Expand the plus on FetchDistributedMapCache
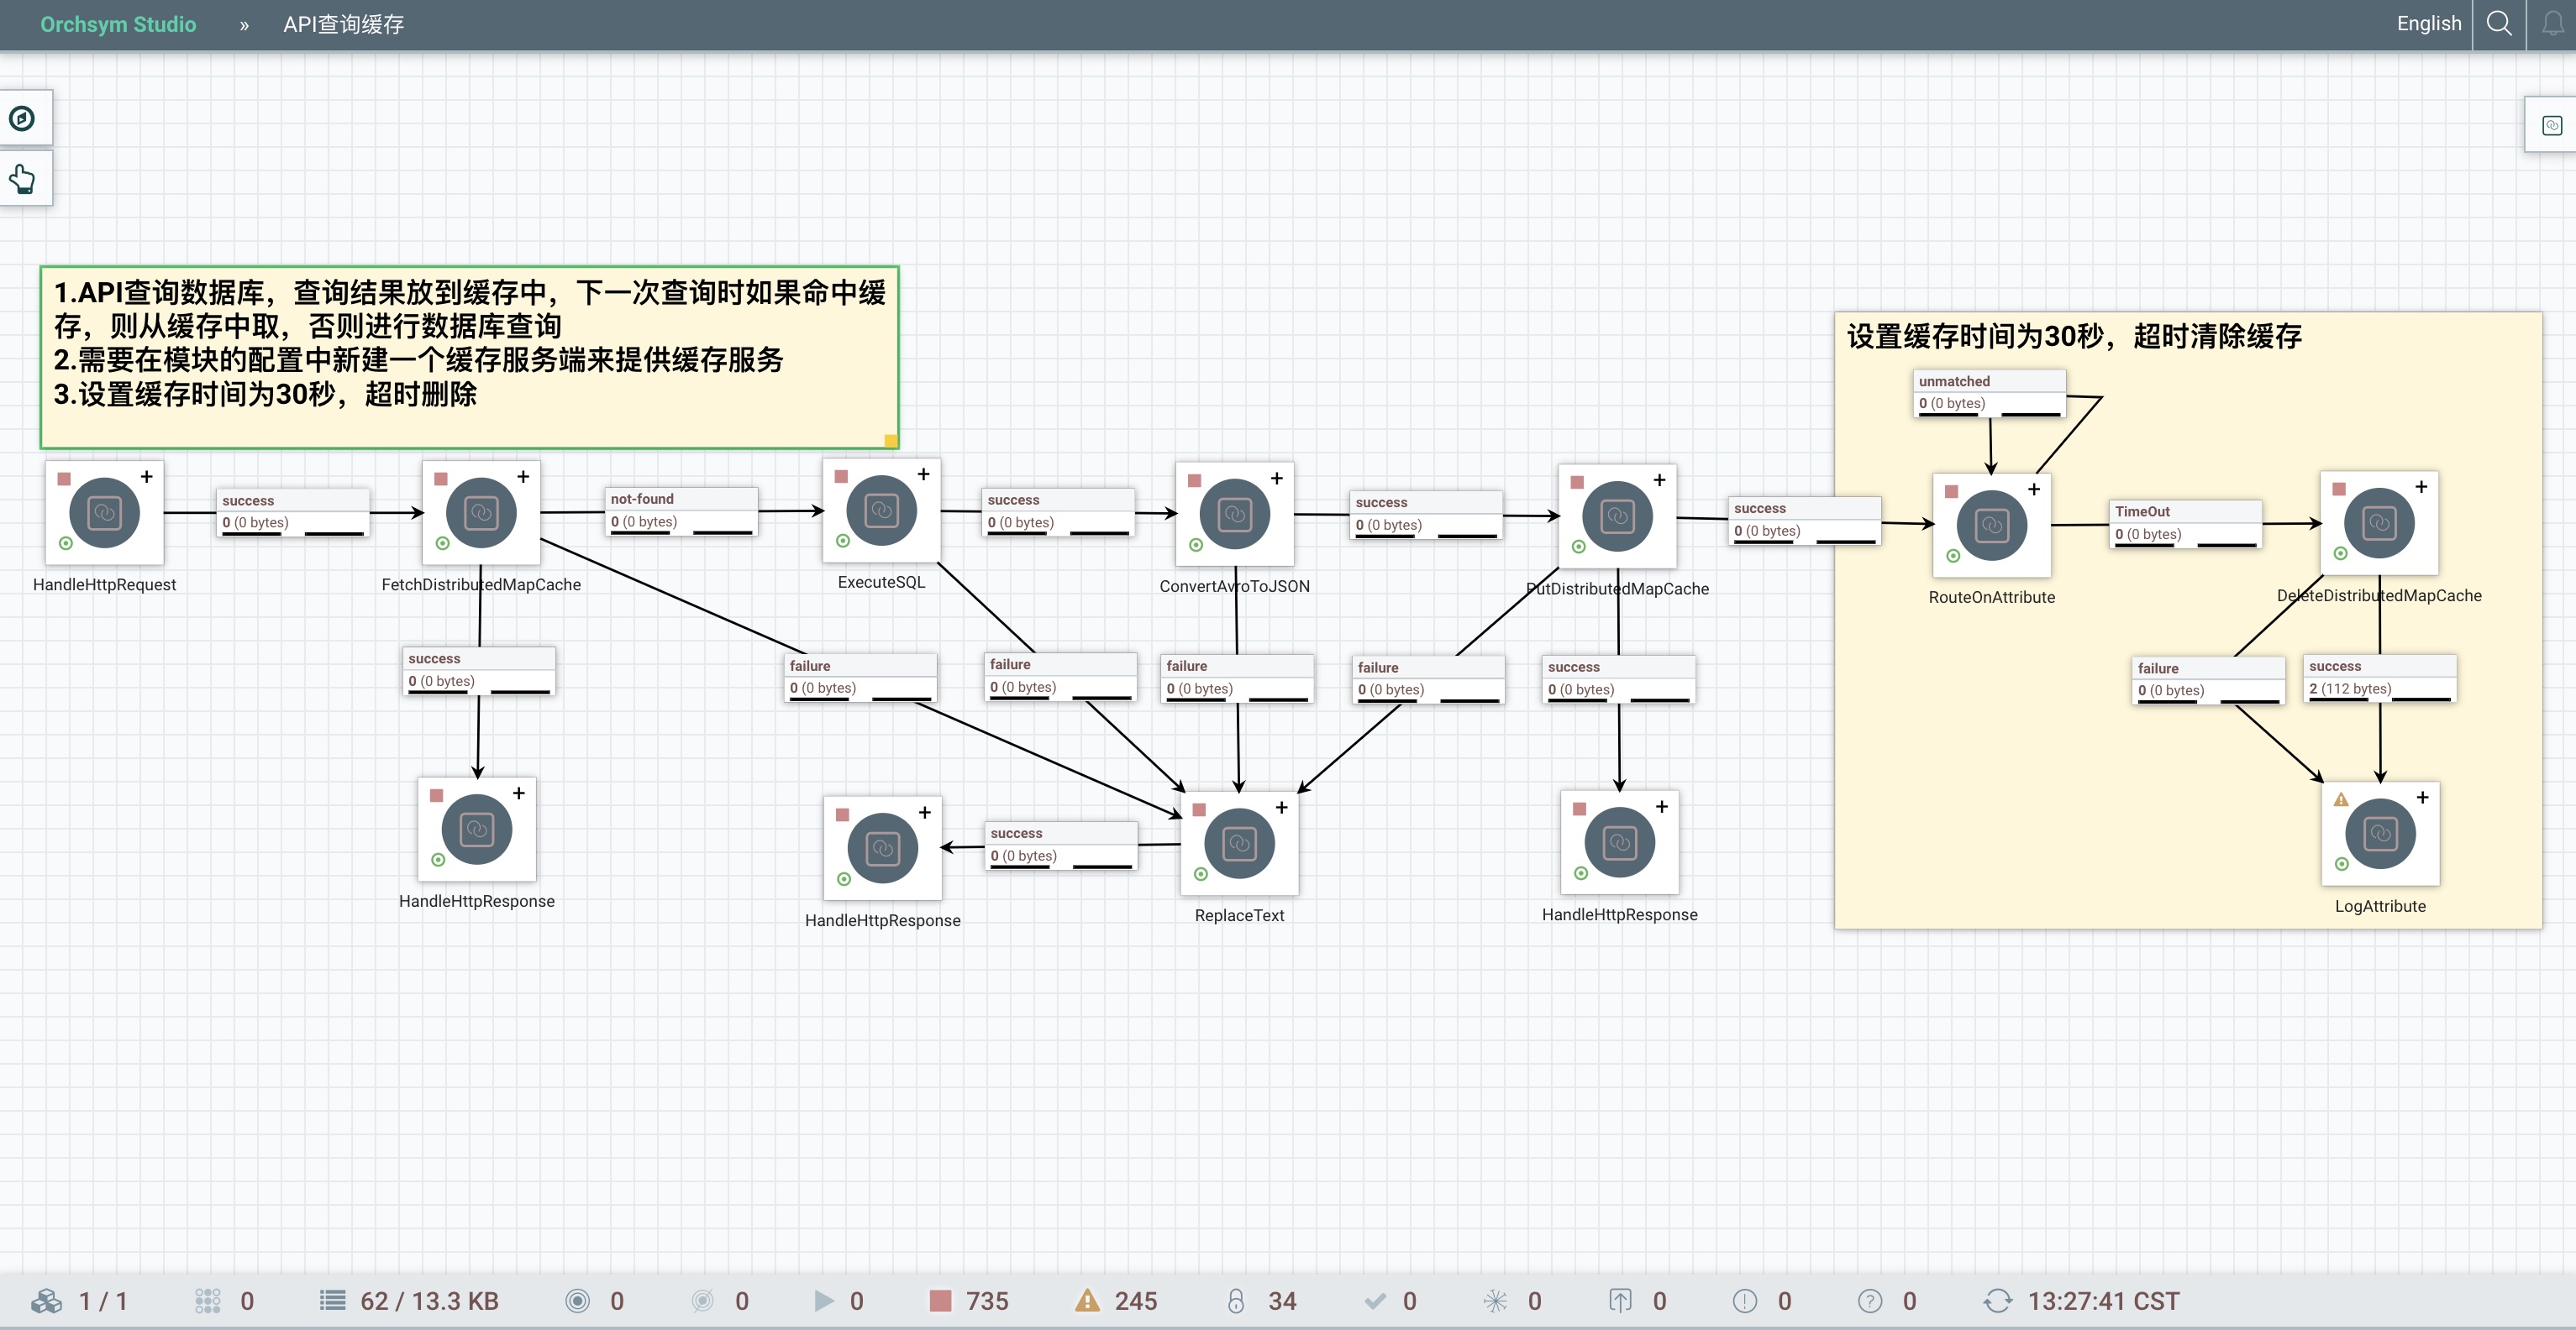 coord(523,477)
